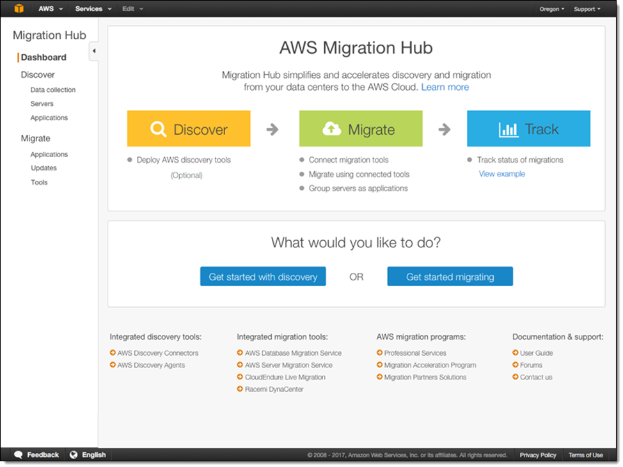Screen dimensions: 623x467
Task: Open the Oregon region dropdown
Action: [552, 9]
